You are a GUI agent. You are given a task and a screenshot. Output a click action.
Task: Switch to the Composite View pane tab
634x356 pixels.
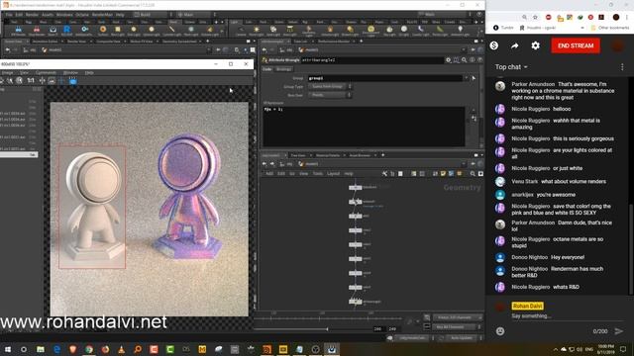(108, 42)
